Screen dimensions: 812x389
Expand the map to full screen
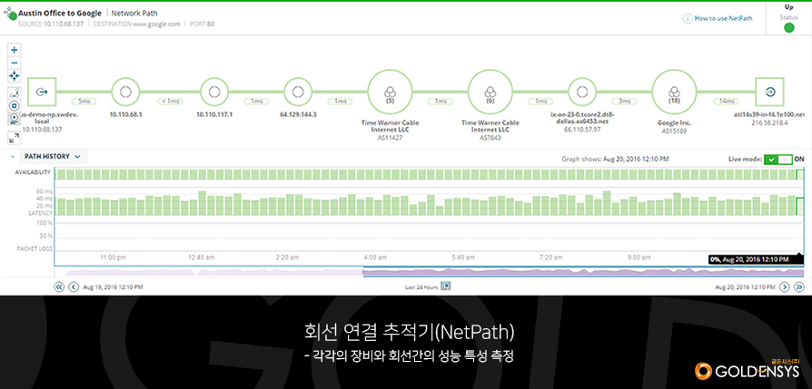tap(15, 137)
